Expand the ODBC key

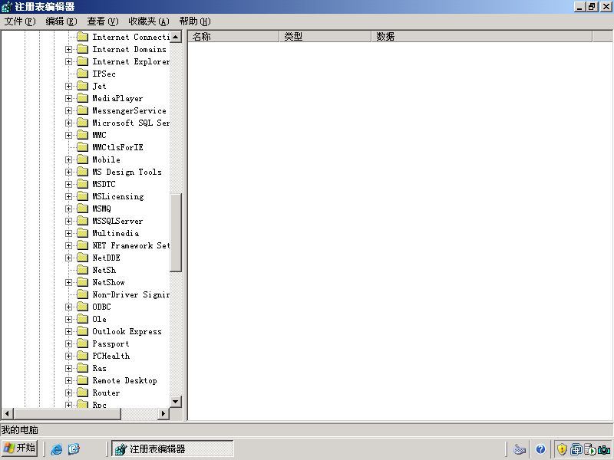click(x=68, y=307)
